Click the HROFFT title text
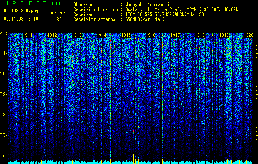Viewport: 258px width, 164px height. click(25, 3)
